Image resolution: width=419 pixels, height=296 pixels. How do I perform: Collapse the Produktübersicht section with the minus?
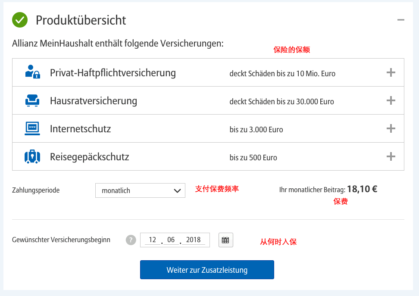pos(400,20)
